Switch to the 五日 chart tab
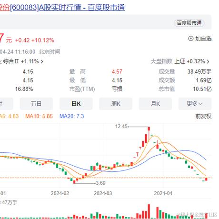Viewport: 219px width, 219px height. [36, 104]
